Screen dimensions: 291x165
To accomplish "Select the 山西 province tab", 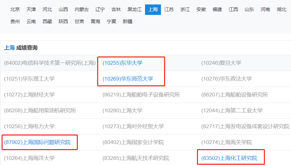I will pos(63,10).
